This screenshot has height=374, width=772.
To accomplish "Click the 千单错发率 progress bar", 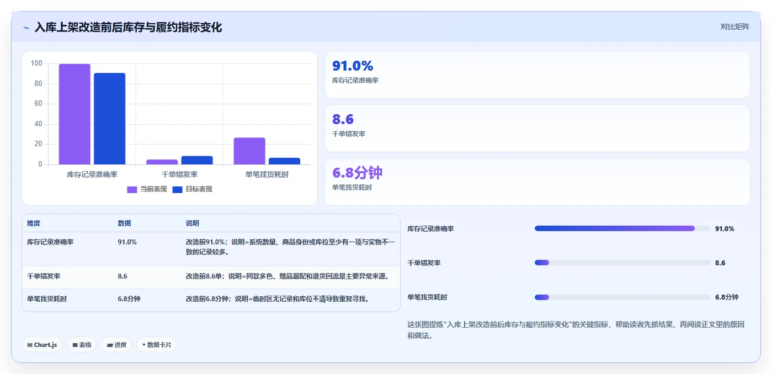I will point(622,263).
